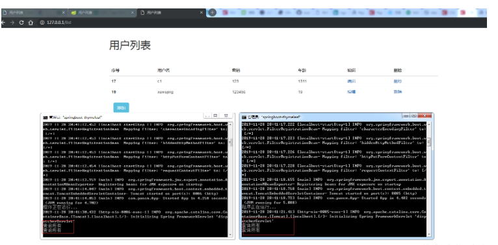Go back to the previous page
498x245 pixels.
point(3,23)
